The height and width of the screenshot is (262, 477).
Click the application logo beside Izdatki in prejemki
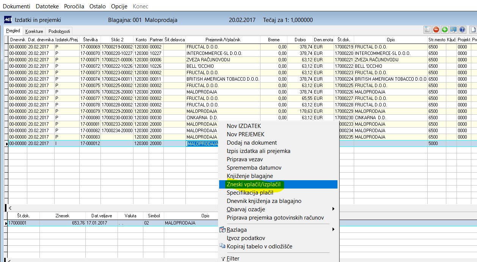click(8, 20)
